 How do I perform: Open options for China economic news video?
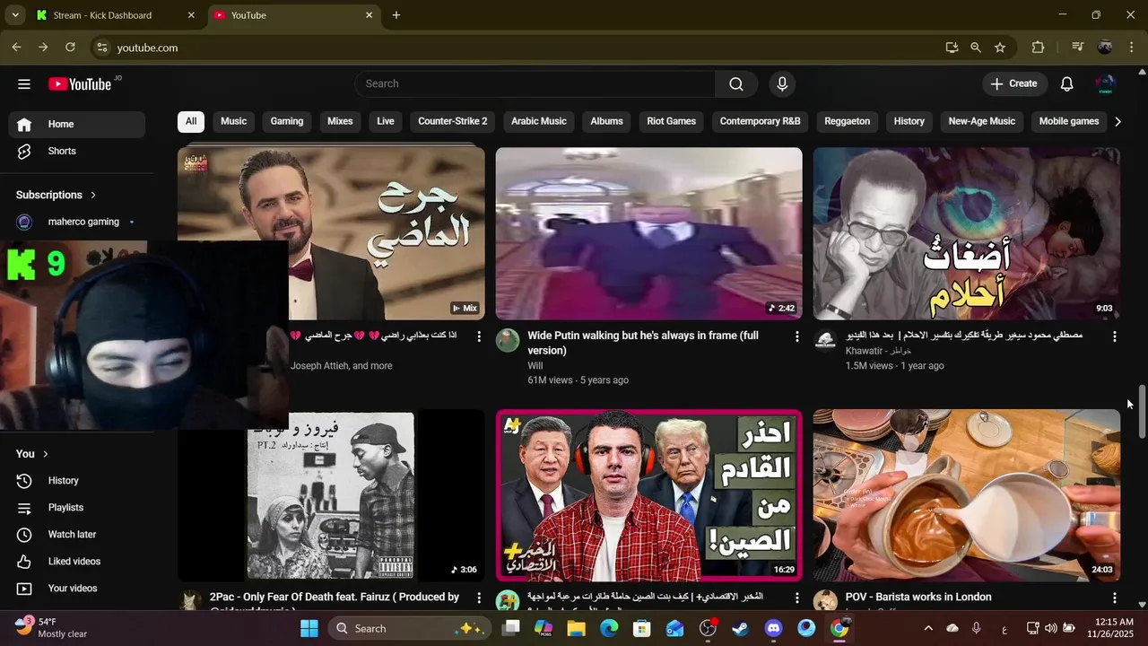coord(796,598)
